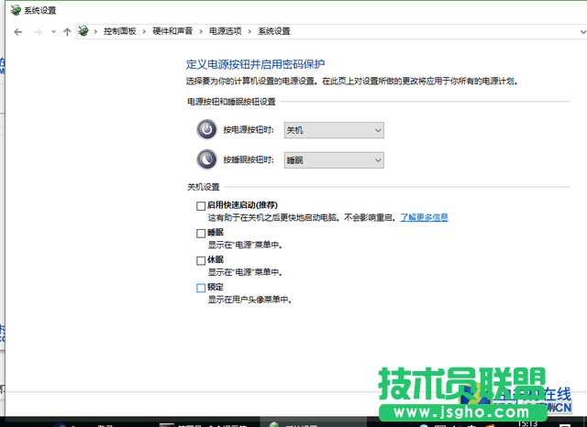The height and width of the screenshot is (427, 587).
Task: Click label 按睡眠按钮时:
Action: pos(249,159)
